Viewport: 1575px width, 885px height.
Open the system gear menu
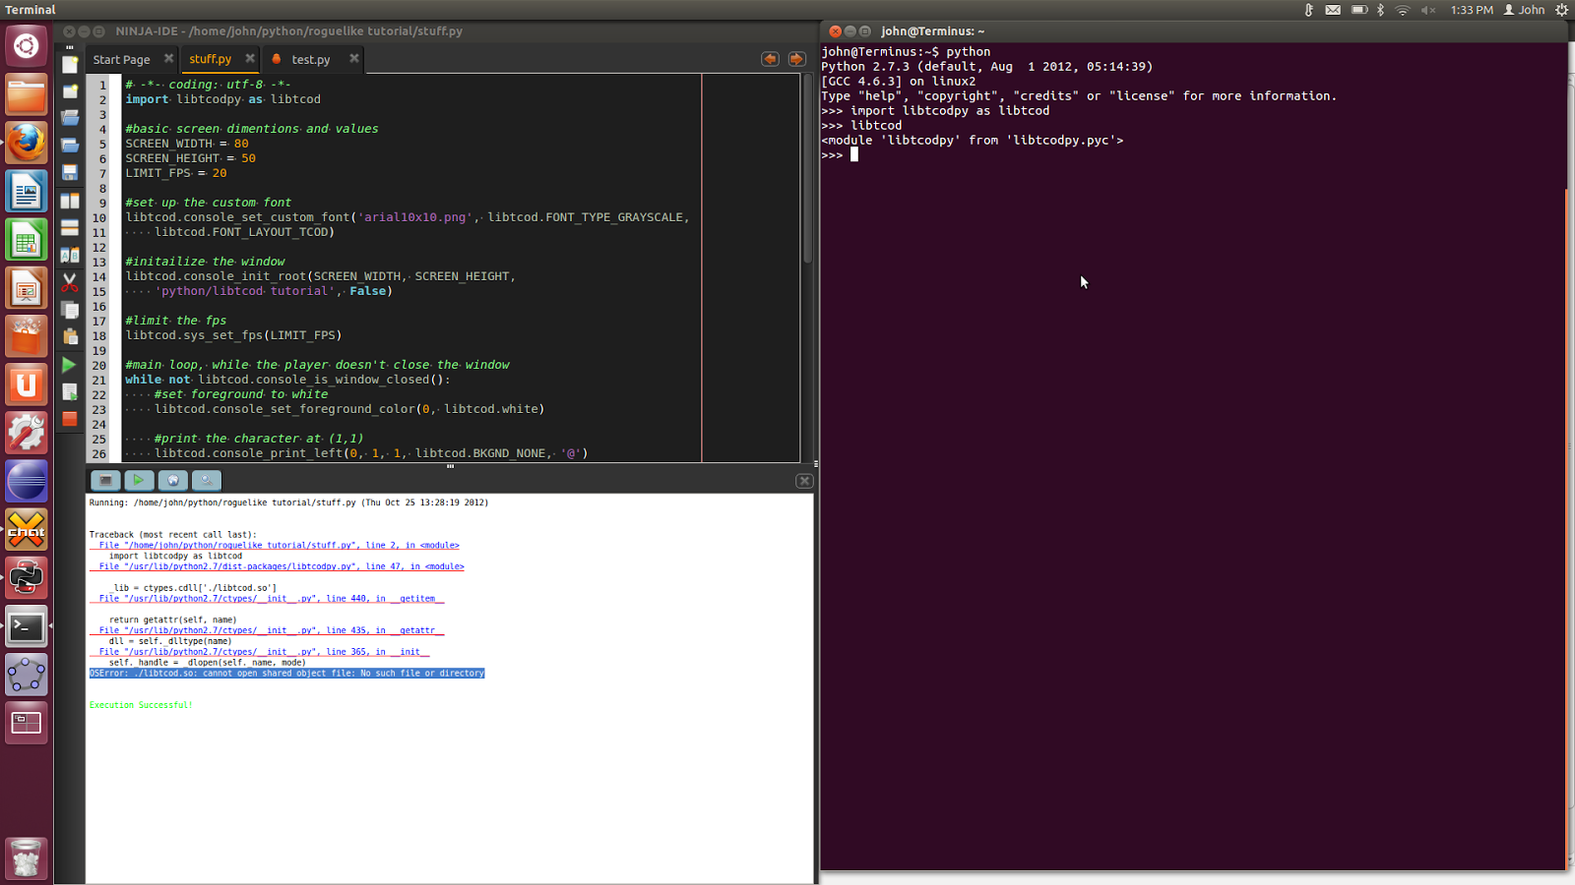click(1562, 9)
